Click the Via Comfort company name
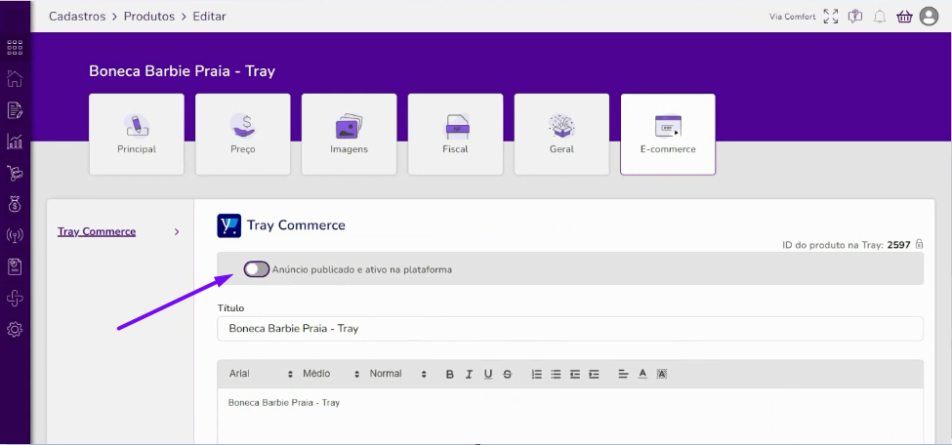This screenshot has width=952, height=445. [x=792, y=17]
